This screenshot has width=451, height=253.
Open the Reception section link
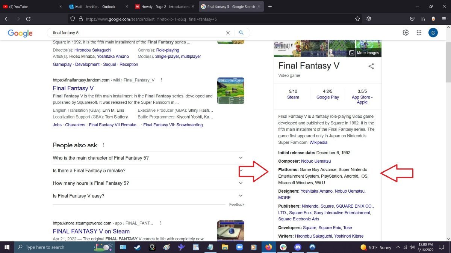(129, 64)
